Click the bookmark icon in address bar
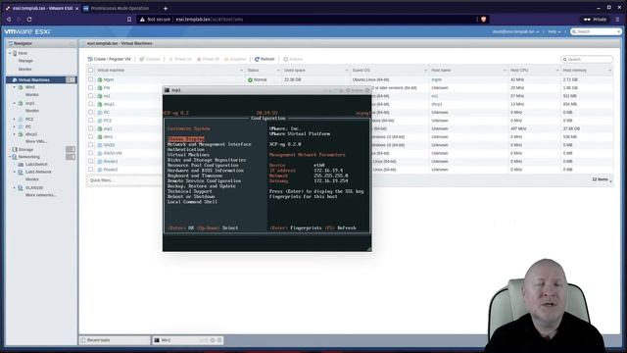This screenshot has width=627, height=353. point(129,20)
